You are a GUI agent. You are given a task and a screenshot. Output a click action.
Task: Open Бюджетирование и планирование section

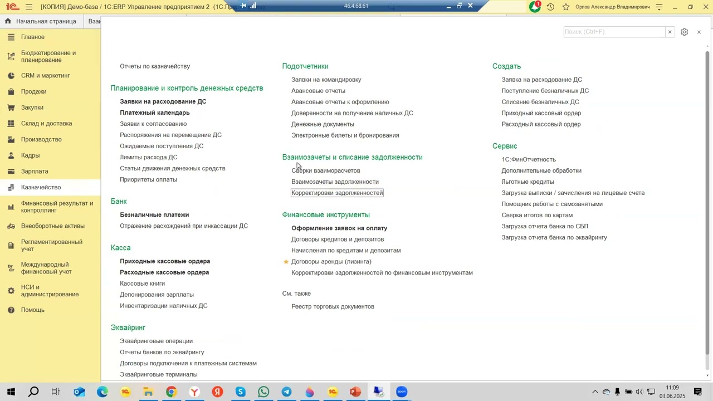pyautogui.click(x=48, y=56)
